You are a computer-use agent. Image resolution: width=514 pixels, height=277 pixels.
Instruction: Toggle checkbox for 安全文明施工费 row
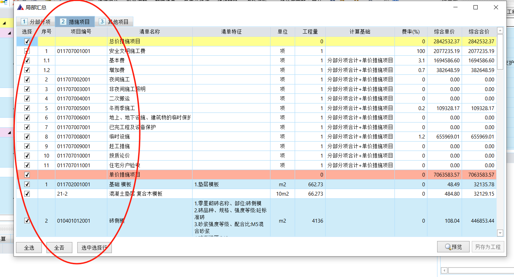coord(27,51)
